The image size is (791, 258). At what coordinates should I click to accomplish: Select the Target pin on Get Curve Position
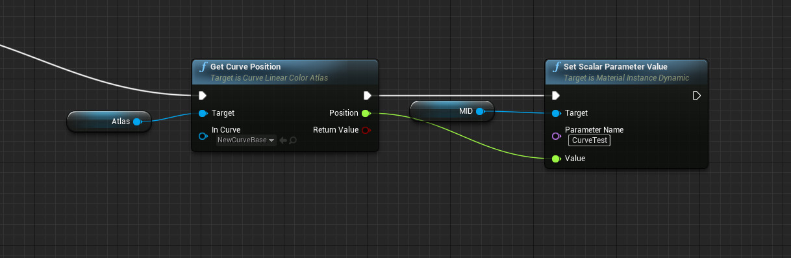click(203, 113)
